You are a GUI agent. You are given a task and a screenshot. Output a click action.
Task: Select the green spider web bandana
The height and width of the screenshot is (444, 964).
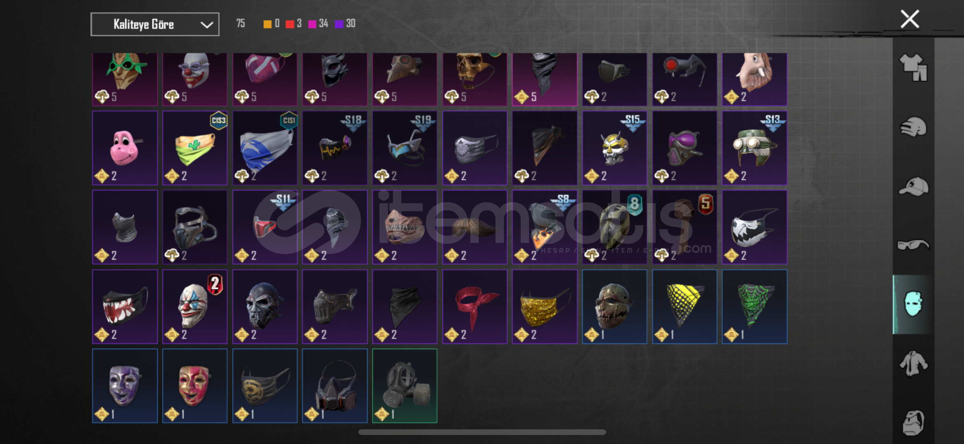pyautogui.click(x=754, y=307)
